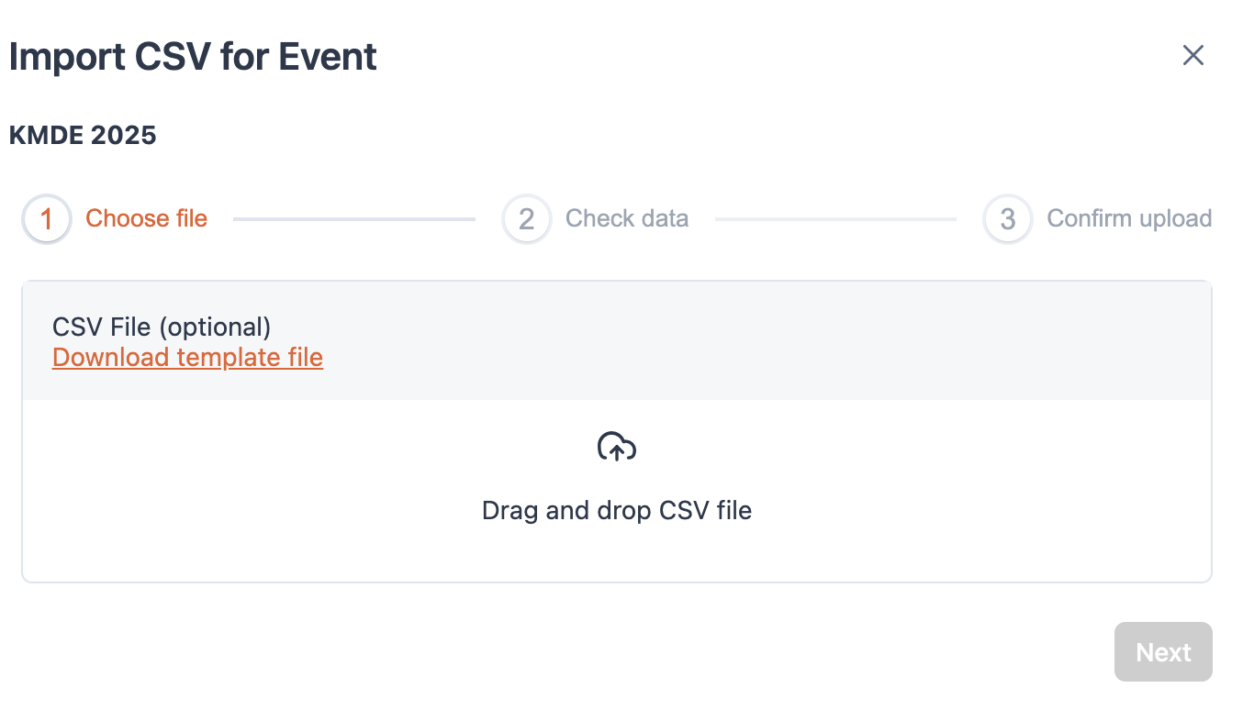Viewport: 1254px width, 710px height.
Task: Jump to the Confirm upload step label
Action: pos(1129,218)
